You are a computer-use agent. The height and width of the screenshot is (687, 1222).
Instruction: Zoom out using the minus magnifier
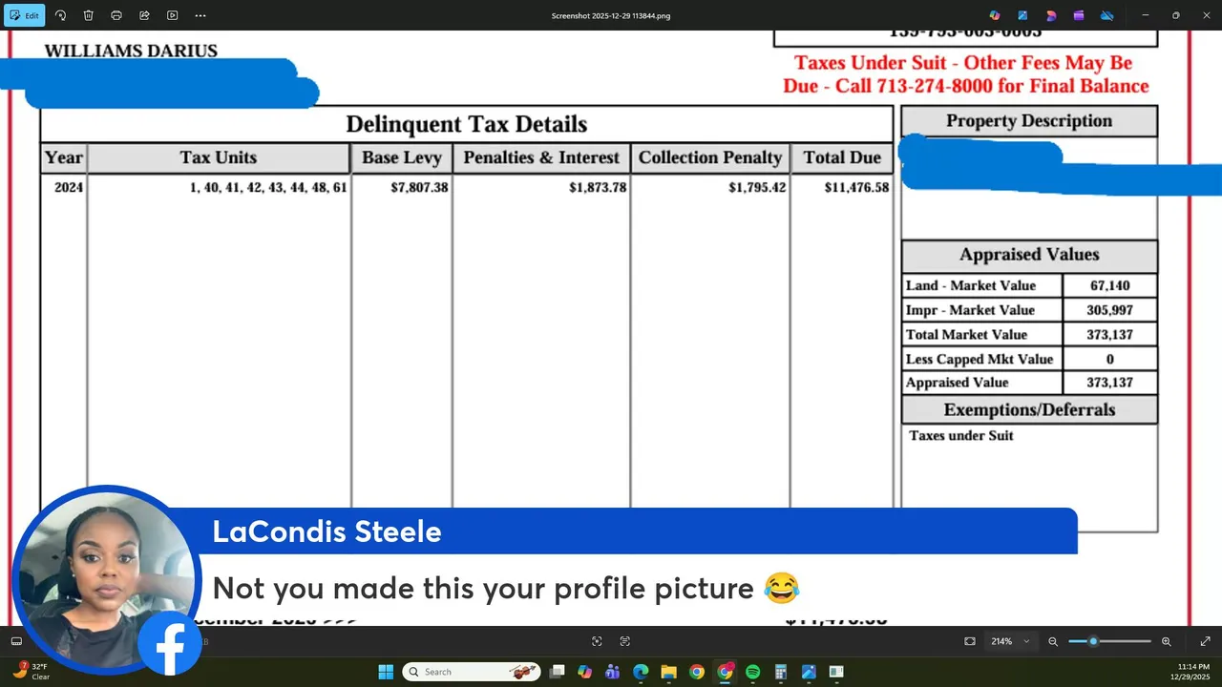click(x=1053, y=641)
